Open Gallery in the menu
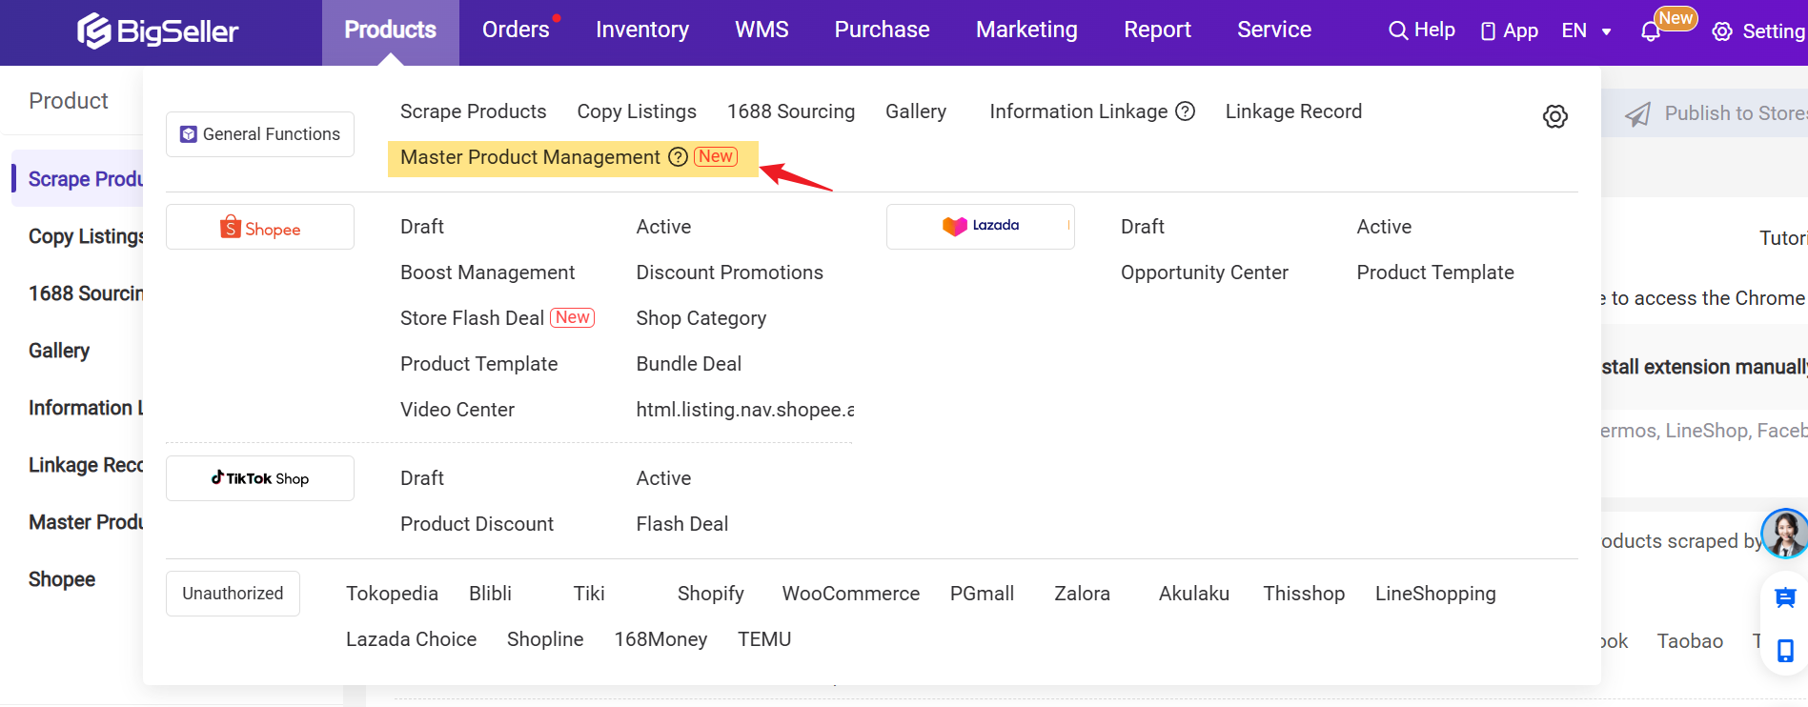 [916, 111]
